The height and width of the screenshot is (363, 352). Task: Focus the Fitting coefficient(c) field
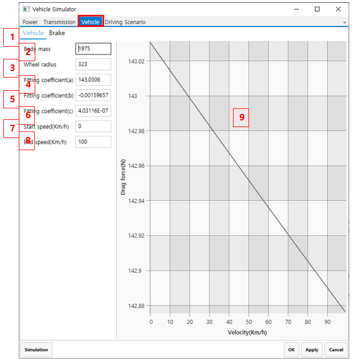(x=93, y=111)
